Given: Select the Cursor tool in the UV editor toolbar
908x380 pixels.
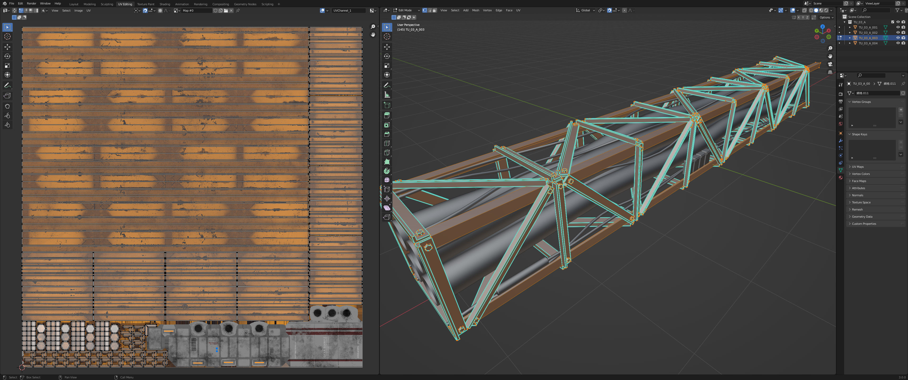Looking at the screenshot, I should [x=7, y=37].
